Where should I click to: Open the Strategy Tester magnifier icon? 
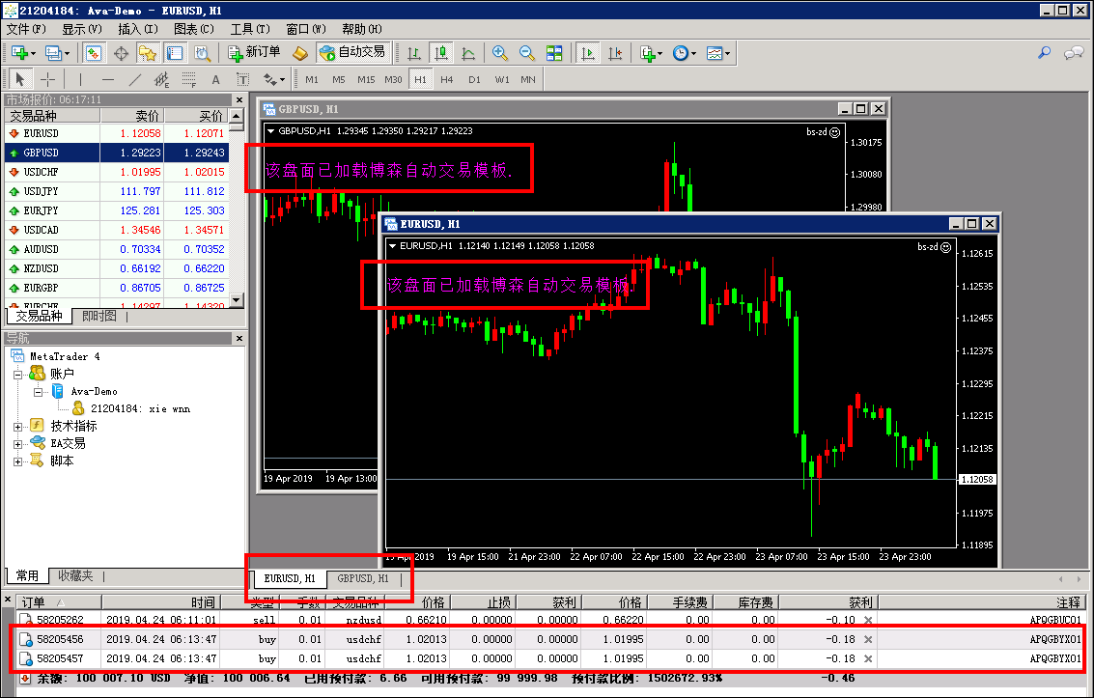pyautogui.click(x=203, y=53)
